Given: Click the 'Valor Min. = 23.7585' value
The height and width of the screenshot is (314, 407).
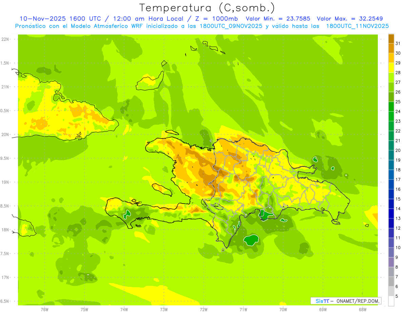Looking at the screenshot, I should (x=278, y=19).
